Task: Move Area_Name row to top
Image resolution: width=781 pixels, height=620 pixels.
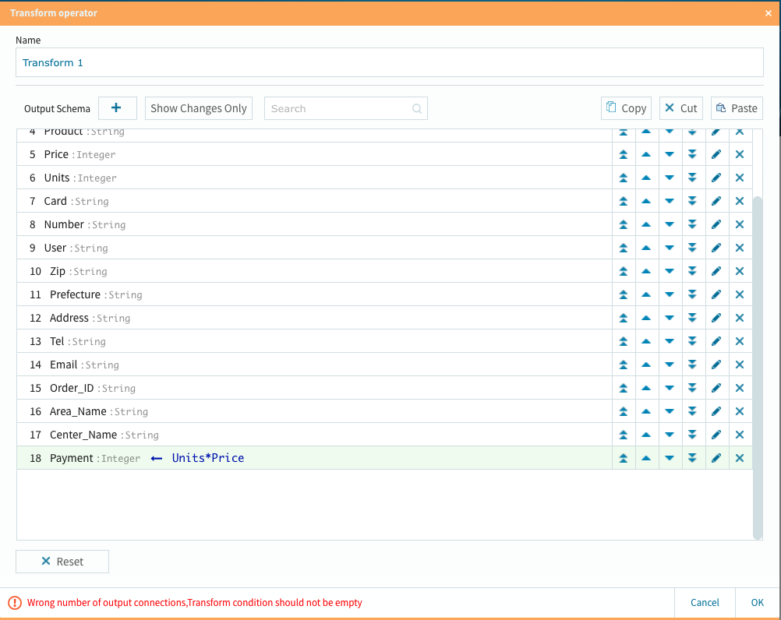Action: (623, 411)
